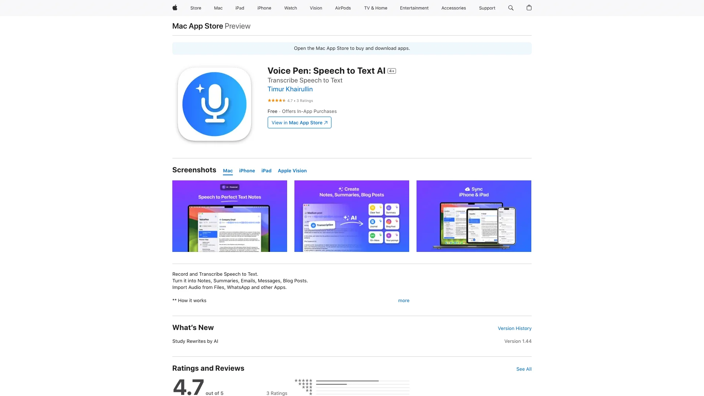Image resolution: width=704 pixels, height=396 pixels.
Task: Click the iPad tab in Screenshots
Action: click(267, 170)
